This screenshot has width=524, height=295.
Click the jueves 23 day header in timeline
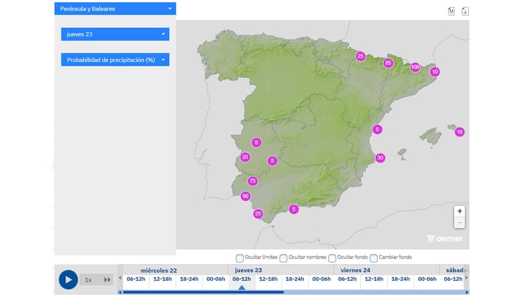point(248,270)
